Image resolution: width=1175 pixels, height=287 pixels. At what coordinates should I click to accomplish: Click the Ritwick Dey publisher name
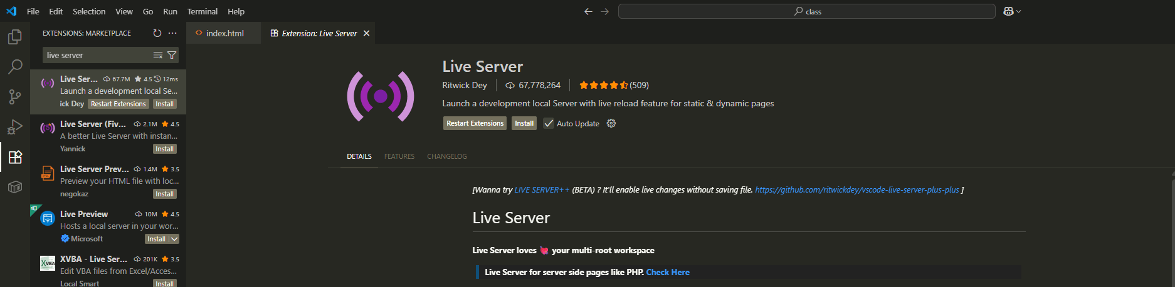(465, 85)
